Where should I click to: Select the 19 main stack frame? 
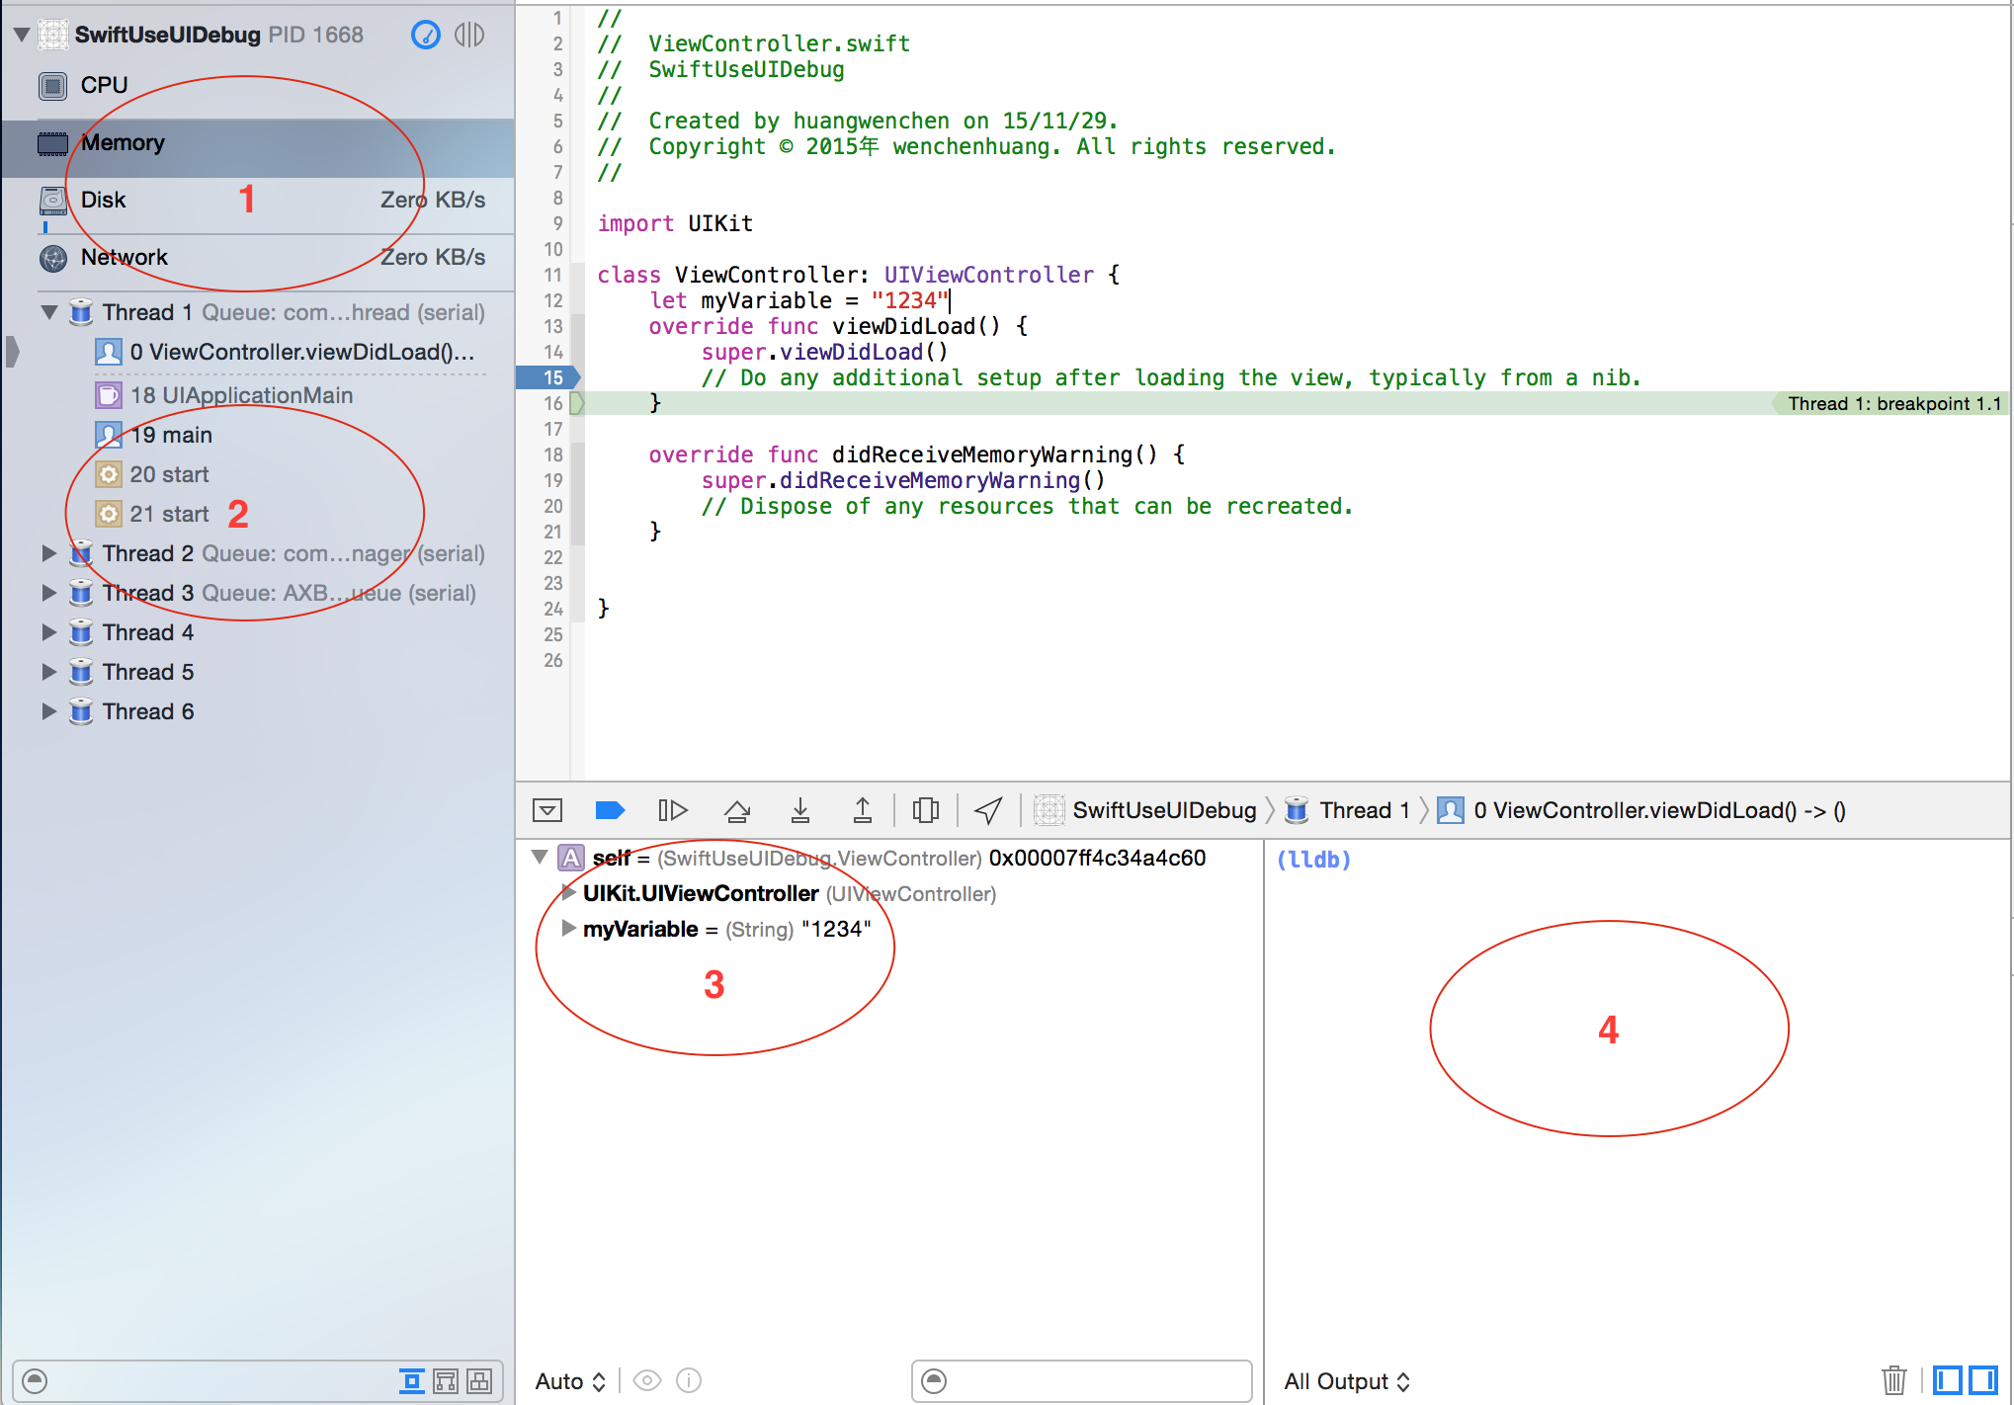tap(171, 435)
